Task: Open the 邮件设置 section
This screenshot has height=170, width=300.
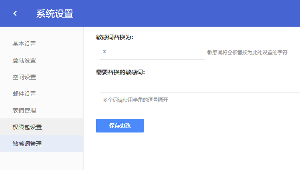Action: [x=24, y=94]
